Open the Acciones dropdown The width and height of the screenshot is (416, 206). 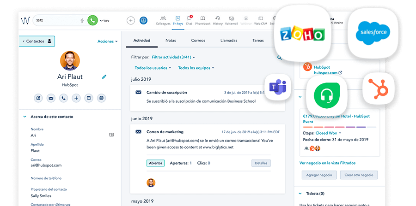click(107, 41)
